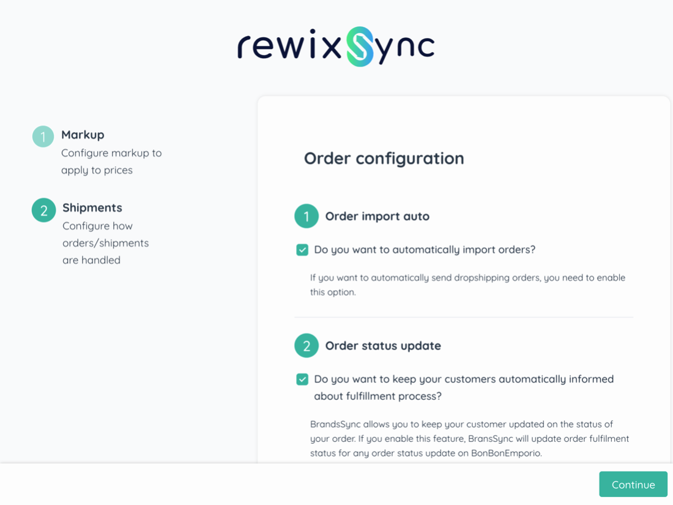Uncheck the keep customers informed checkbox
This screenshot has height=505, width=673.
302,380
